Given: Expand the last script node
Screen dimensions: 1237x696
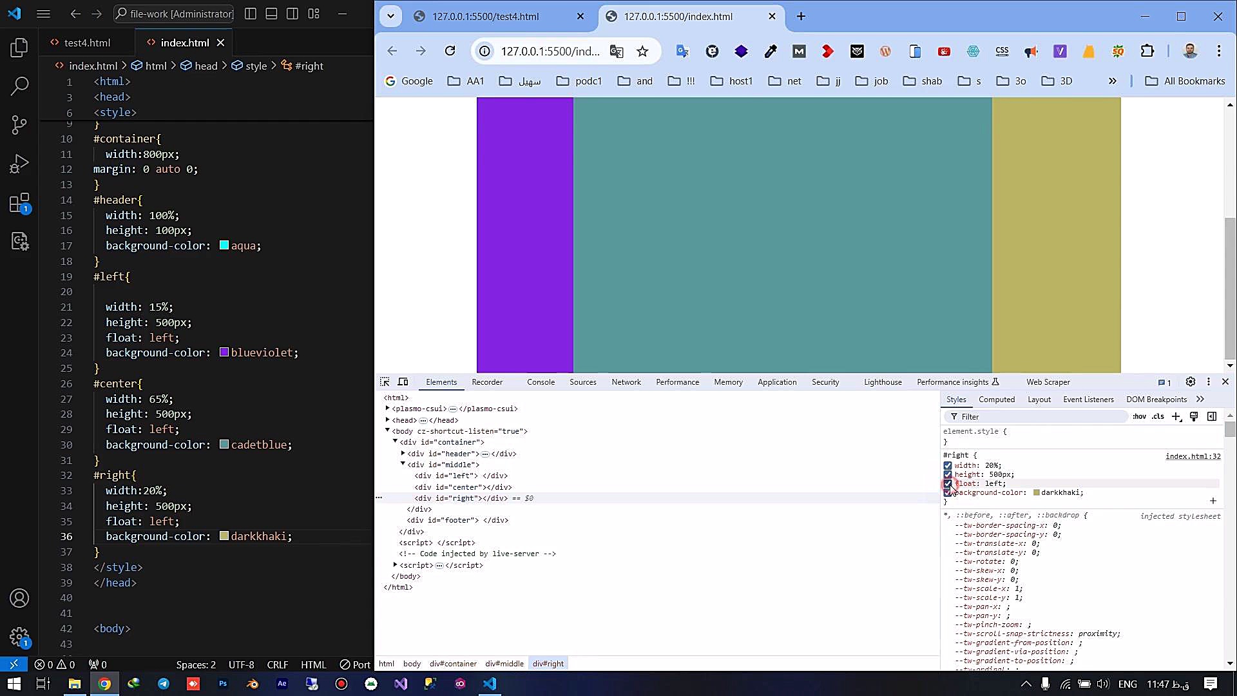Looking at the screenshot, I should [x=395, y=565].
